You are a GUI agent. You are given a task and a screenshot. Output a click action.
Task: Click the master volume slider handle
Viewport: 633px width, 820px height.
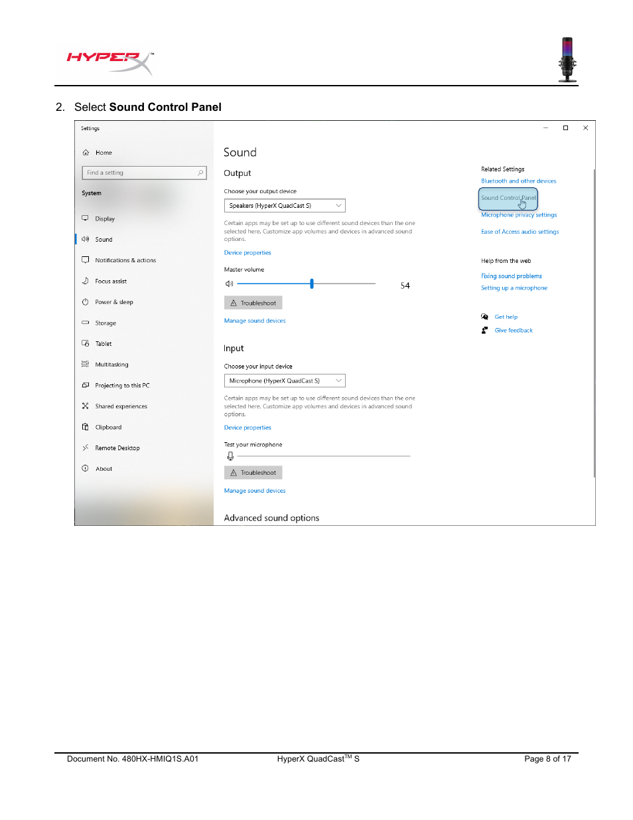coord(312,284)
